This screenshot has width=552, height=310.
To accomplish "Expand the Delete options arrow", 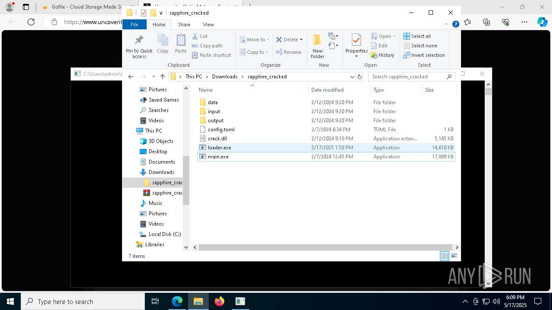I will pos(301,40).
